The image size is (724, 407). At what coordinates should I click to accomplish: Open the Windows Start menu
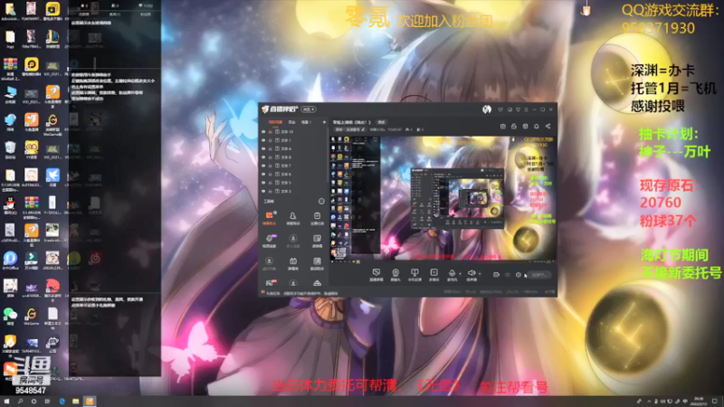pyautogui.click(x=6, y=402)
